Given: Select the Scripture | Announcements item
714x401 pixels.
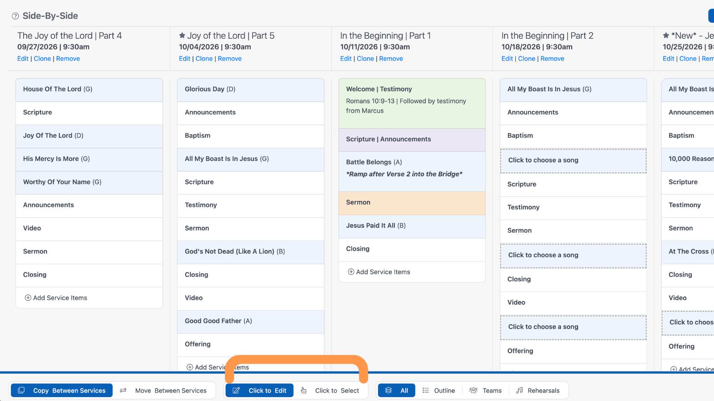Looking at the screenshot, I should coord(412,140).
